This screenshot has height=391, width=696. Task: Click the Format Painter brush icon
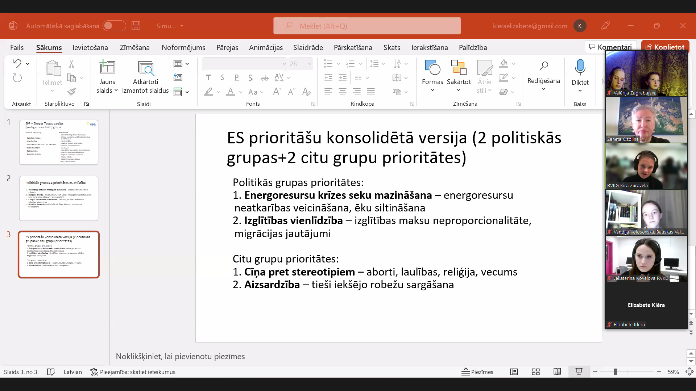(71, 92)
